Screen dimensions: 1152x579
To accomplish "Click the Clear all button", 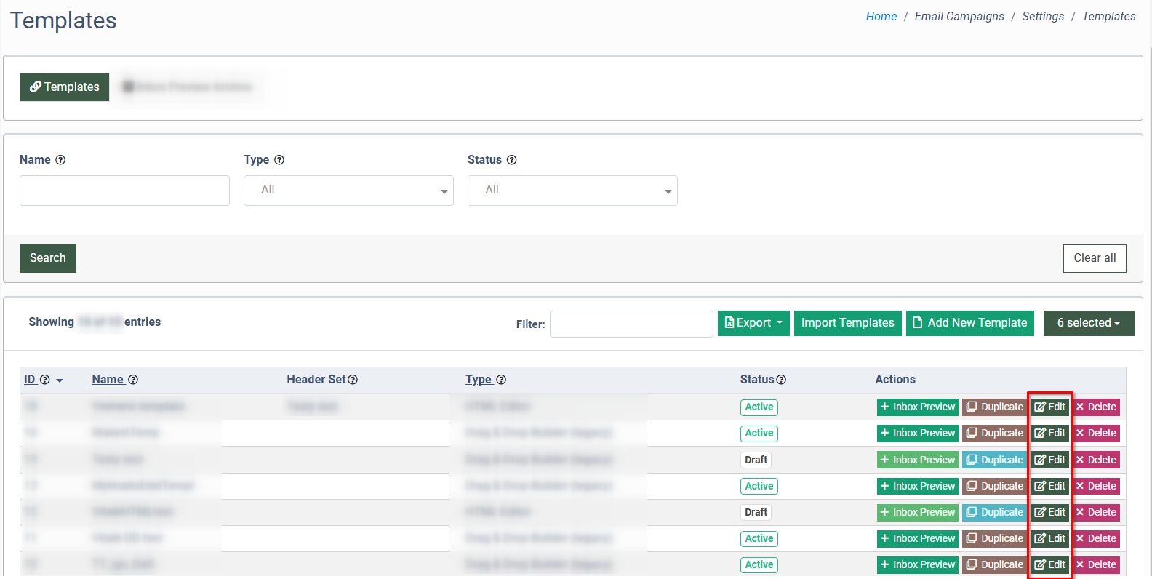I will click(x=1094, y=258).
